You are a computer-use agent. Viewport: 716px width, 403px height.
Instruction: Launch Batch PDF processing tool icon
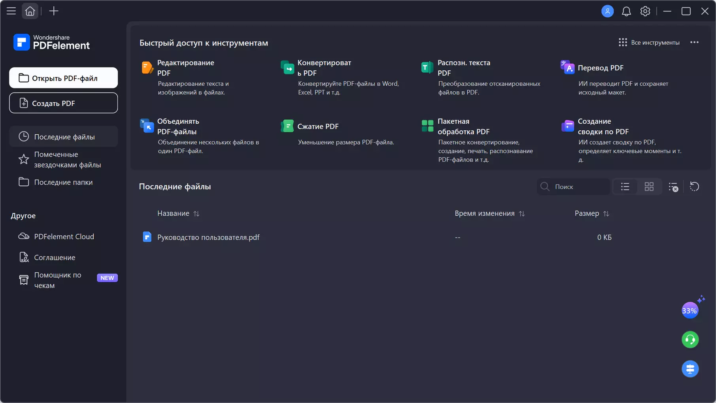point(427,126)
